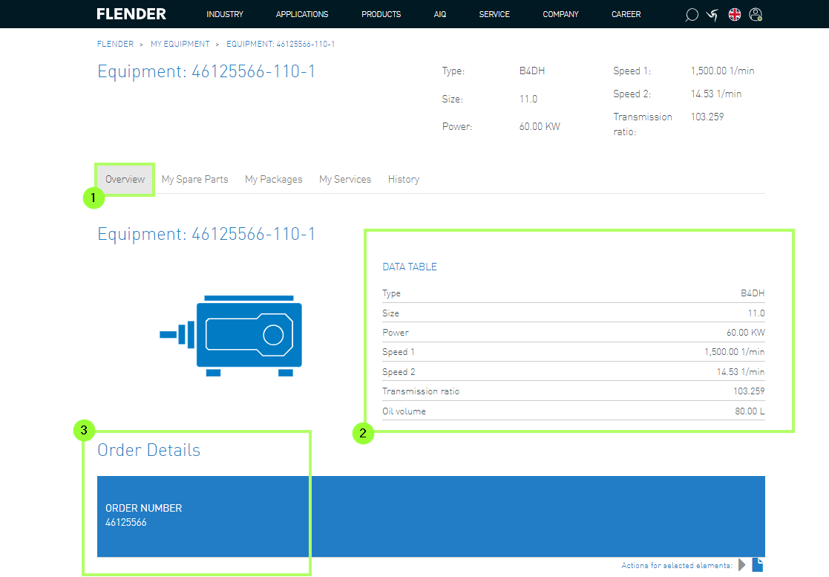Image resolution: width=829 pixels, height=577 pixels.
Task: Click header Transmission ratio value 103.259
Action: (x=707, y=117)
